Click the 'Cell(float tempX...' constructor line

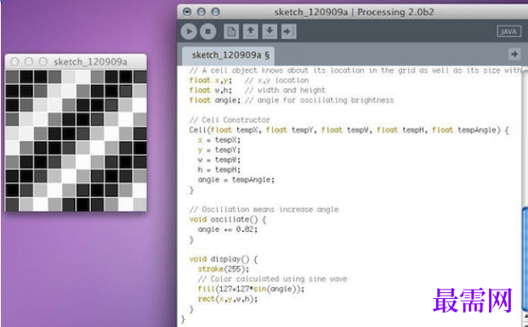(x=349, y=130)
